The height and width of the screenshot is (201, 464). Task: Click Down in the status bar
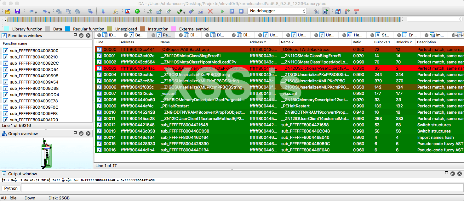pos(31,198)
